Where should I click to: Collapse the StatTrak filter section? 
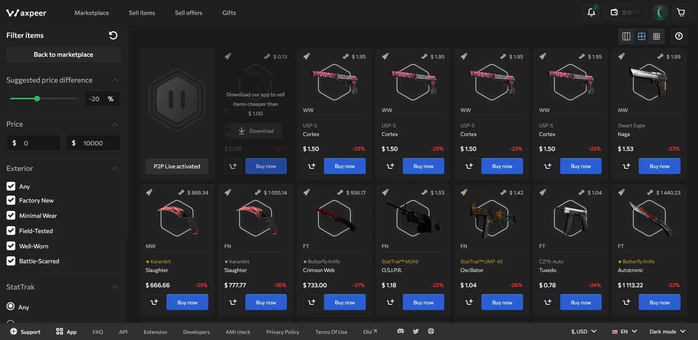click(x=115, y=287)
